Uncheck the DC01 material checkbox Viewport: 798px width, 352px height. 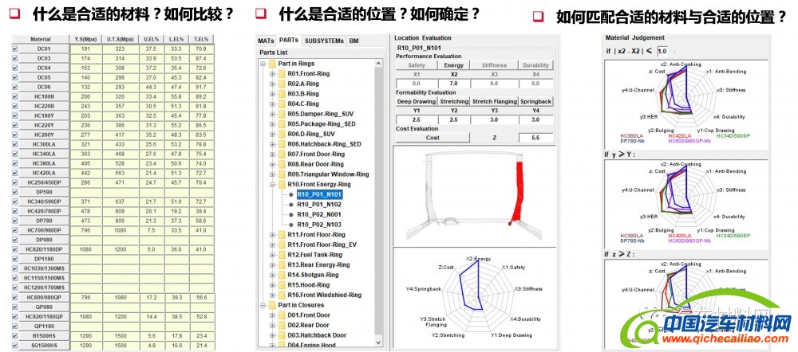[x=14, y=49]
